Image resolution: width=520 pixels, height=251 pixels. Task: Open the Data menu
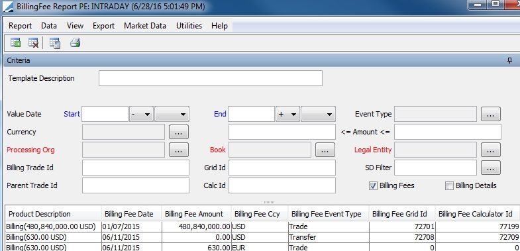pos(49,26)
